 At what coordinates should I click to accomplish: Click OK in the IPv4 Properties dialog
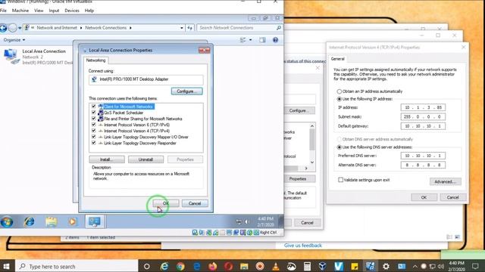tap(424, 197)
